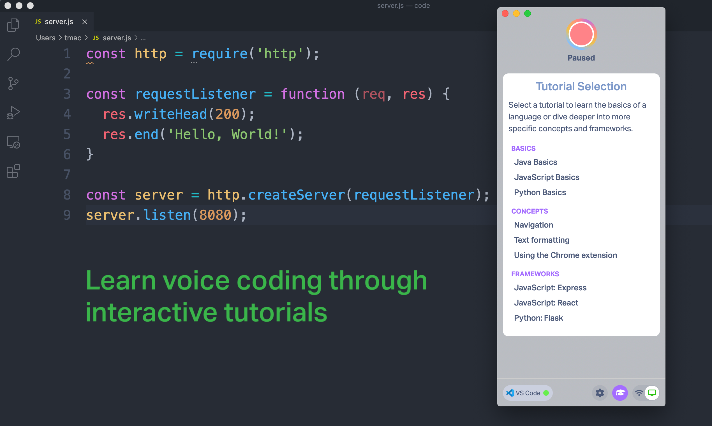712x426 pixels.
Task: Open the Remote Explorer sidebar icon
Action: [x=13, y=142]
